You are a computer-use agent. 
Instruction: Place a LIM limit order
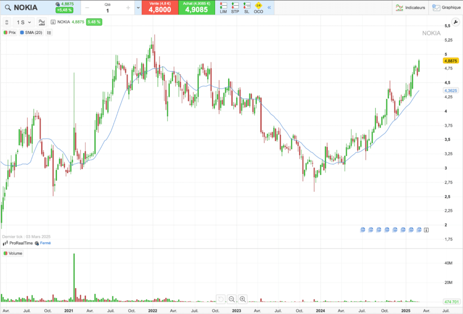pos(223,8)
